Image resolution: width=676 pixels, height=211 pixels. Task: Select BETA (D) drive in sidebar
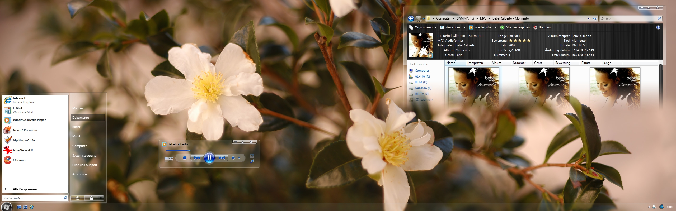tap(418, 82)
